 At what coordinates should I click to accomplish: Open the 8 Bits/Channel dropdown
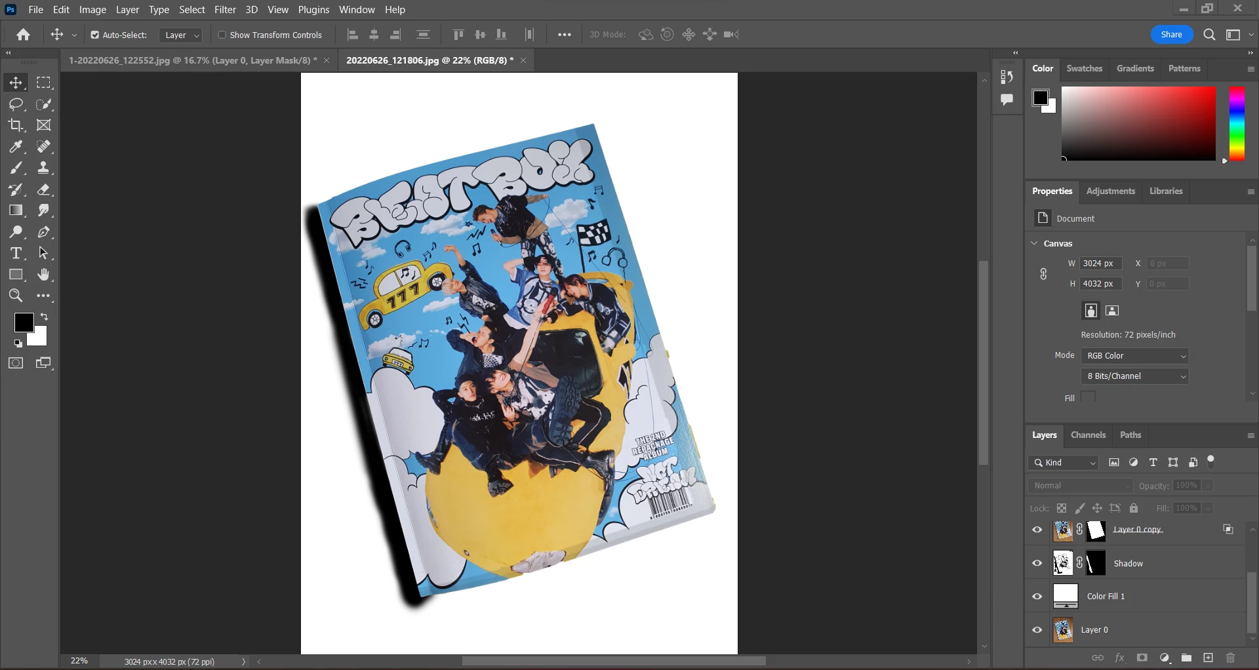click(x=1135, y=376)
